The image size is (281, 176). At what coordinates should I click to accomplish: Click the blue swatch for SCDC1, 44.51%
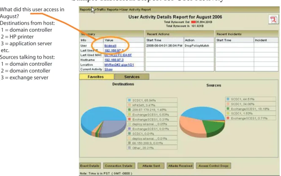click(x=228, y=99)
